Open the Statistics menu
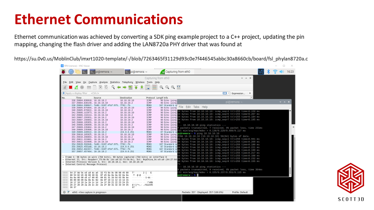The height and width of the screenshot is (210, 374). tap(115, 82)
